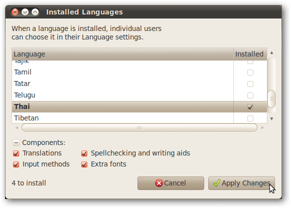The image size is (291, 208).
Task: Click the horizontal scrollbar right arrow
Action: click(x=262, y=128)
